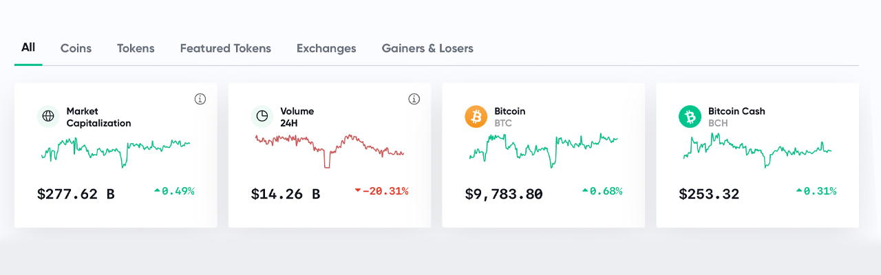The width and height of the screenshot is (881, 275).
Task: Click the Bitcoin Cash price $253.32
Action: [709, 194]
